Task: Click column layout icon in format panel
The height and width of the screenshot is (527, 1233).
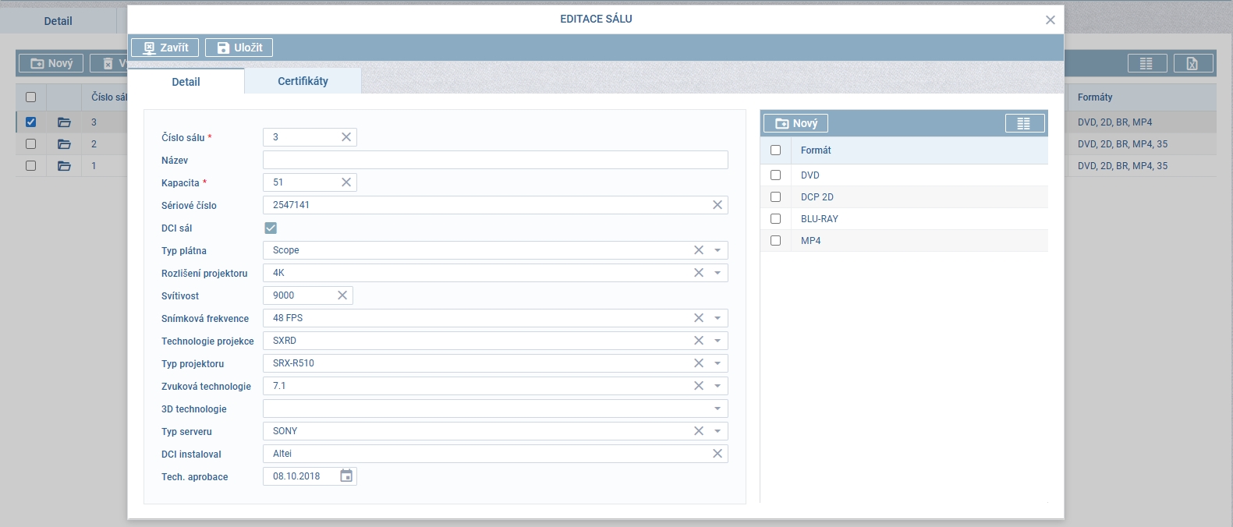Action: [1024, 123]
